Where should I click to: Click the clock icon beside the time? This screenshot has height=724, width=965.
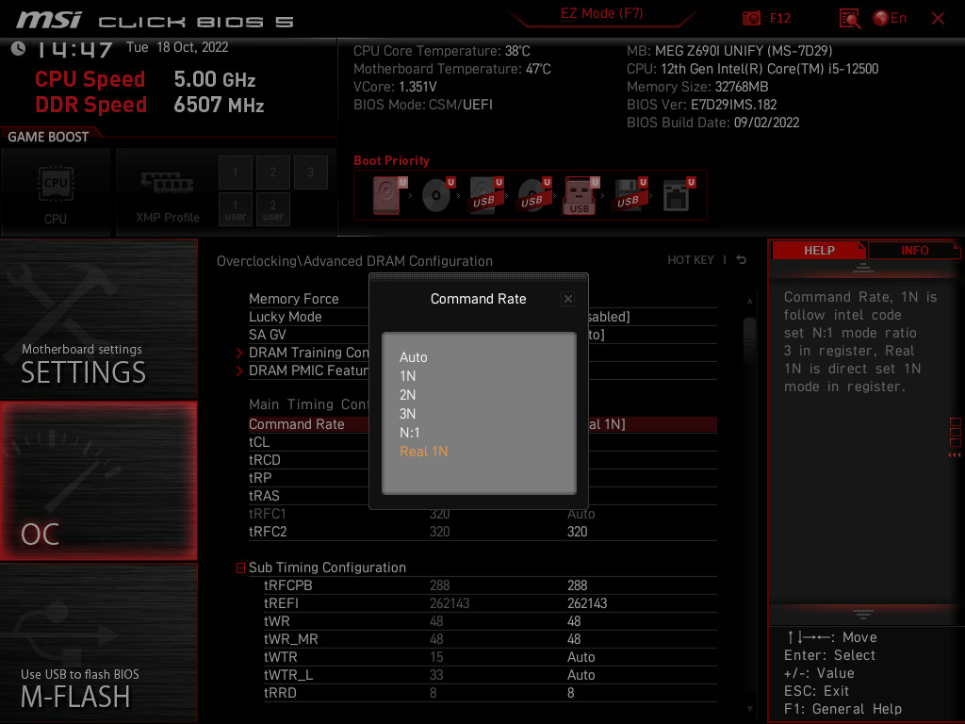(x=18, y=48)
